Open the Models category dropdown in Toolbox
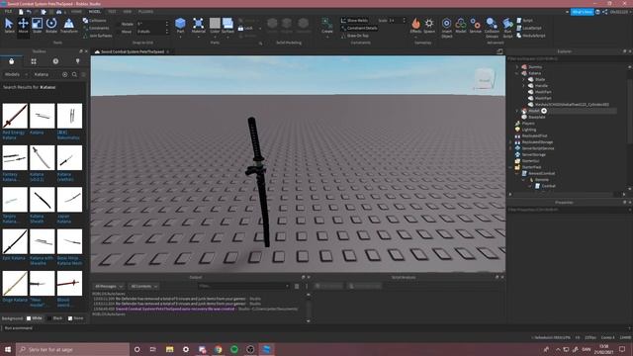633x356 pixels. [x=16, y=75]
